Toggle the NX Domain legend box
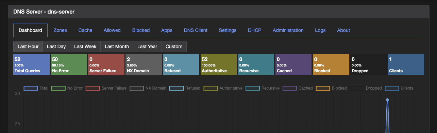 tap(137, 88)
